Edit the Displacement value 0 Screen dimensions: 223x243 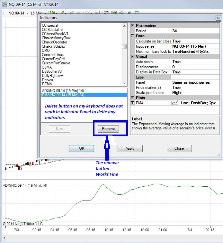195,67
